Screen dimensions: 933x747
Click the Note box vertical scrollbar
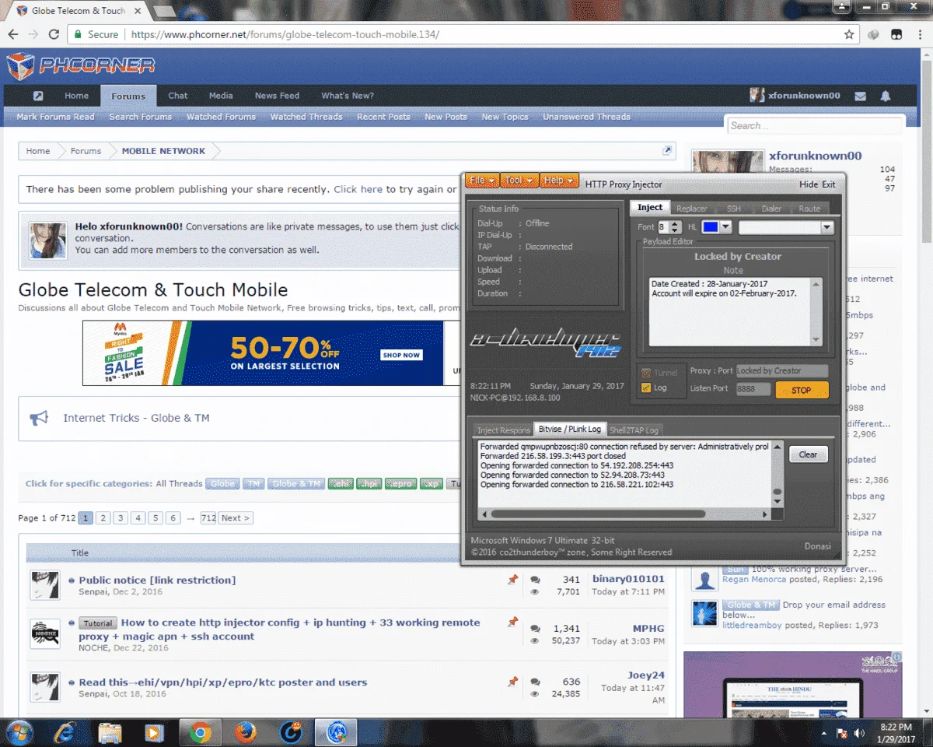[816, 312]
